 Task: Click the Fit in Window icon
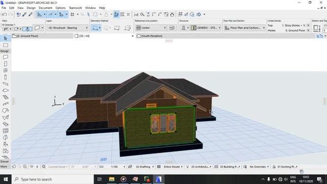44,167
